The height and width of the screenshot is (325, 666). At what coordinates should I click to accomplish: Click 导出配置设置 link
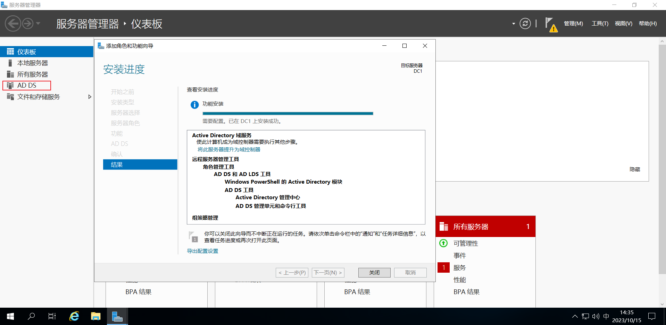[202, 251]
